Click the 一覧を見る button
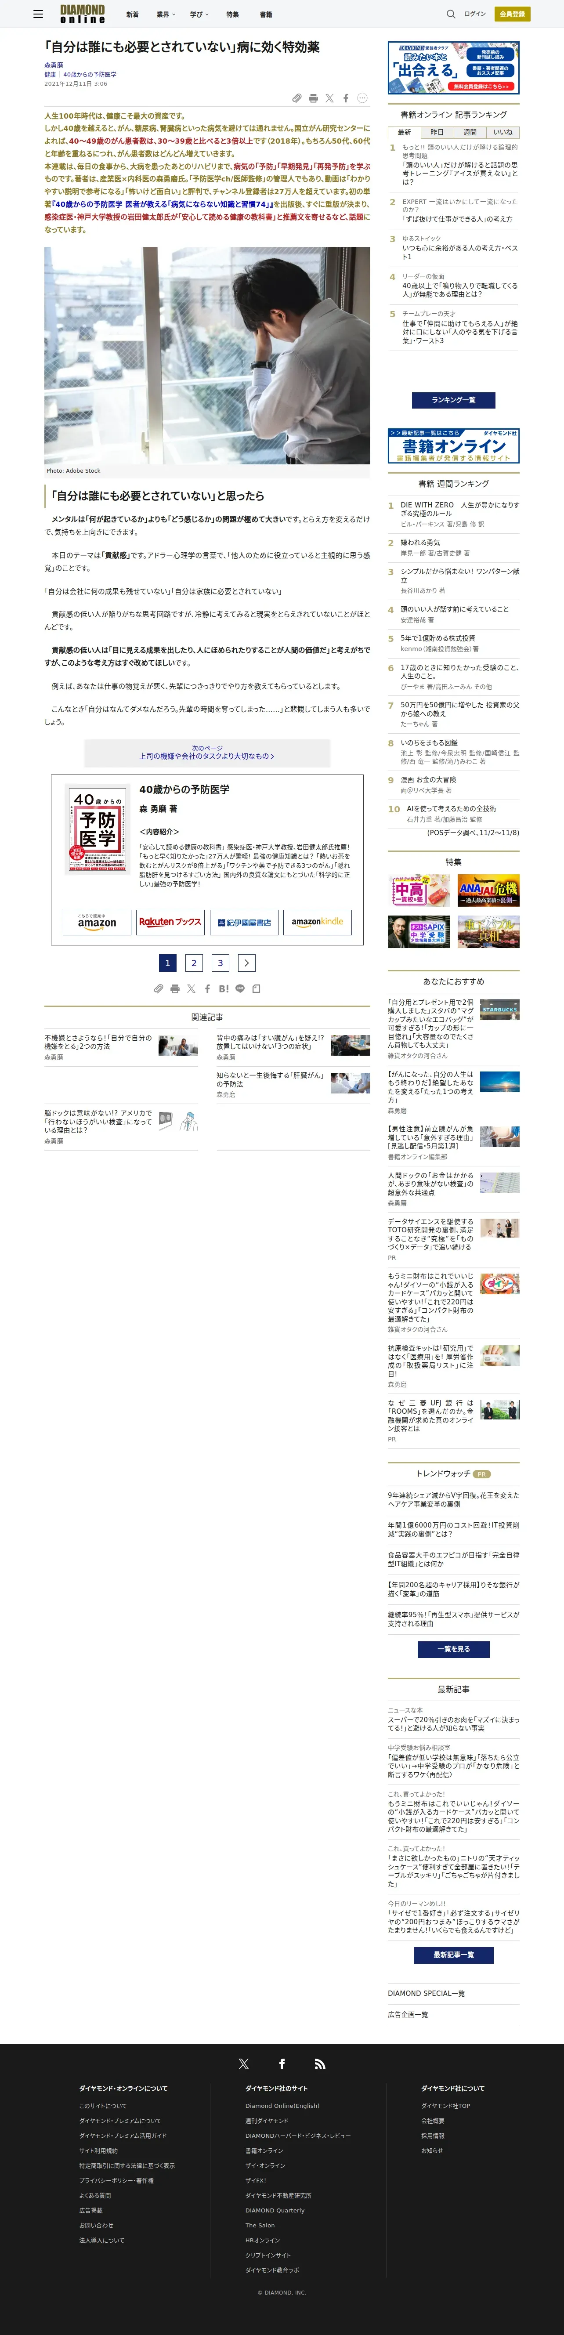This screenshot has height=2335, width=564. click(x=453, y=1649)
